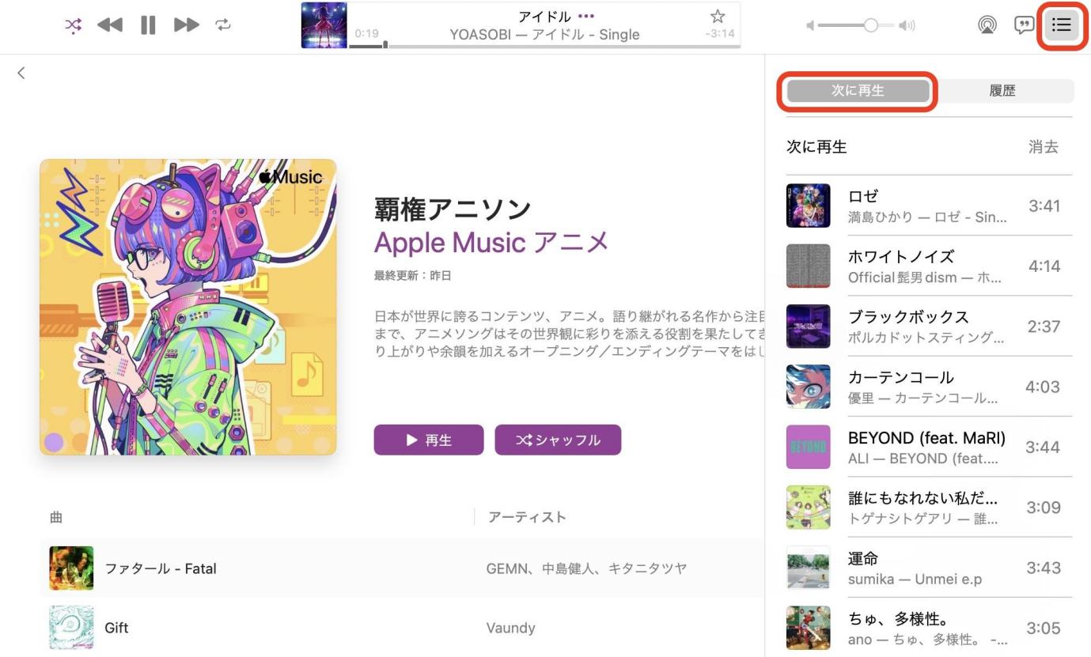Play BEYOND (feat. MaRI) from the queue

click(x=930, y=447)
